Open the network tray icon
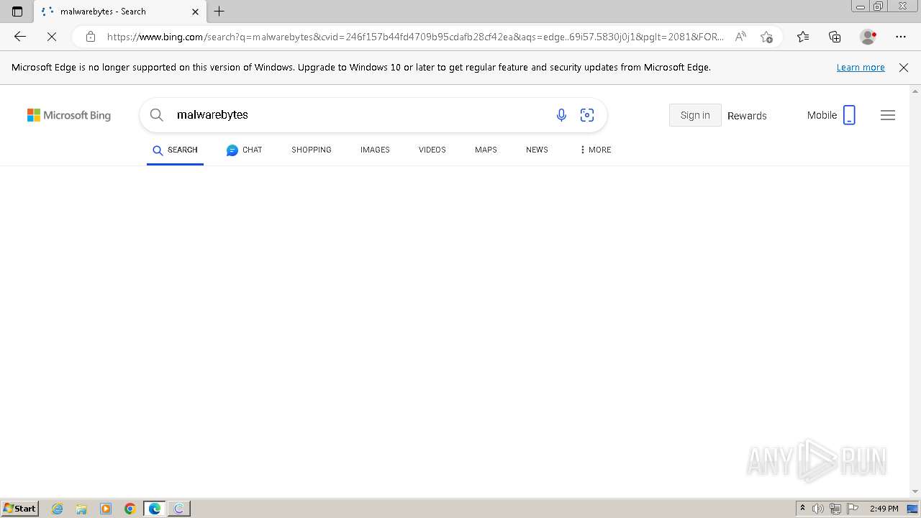This screenshot has height=518, width=921. [x=835, y=509]
